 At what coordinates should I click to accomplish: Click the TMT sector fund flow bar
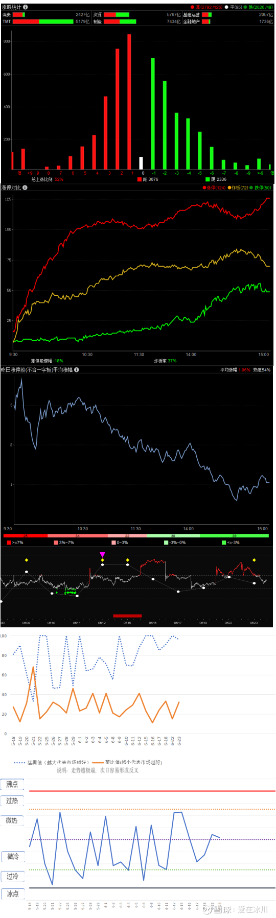click(43, 21)
